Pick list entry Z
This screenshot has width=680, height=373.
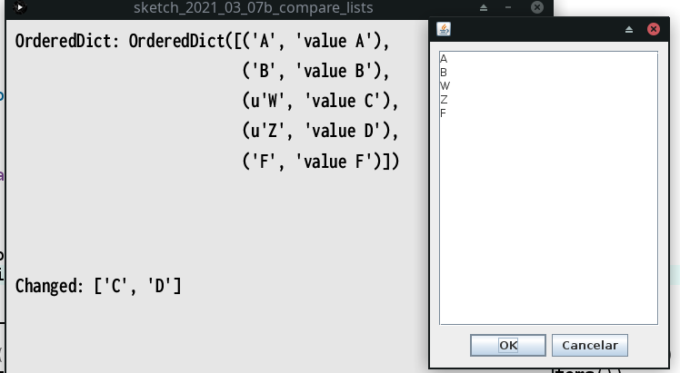click(x=444, y=100)
